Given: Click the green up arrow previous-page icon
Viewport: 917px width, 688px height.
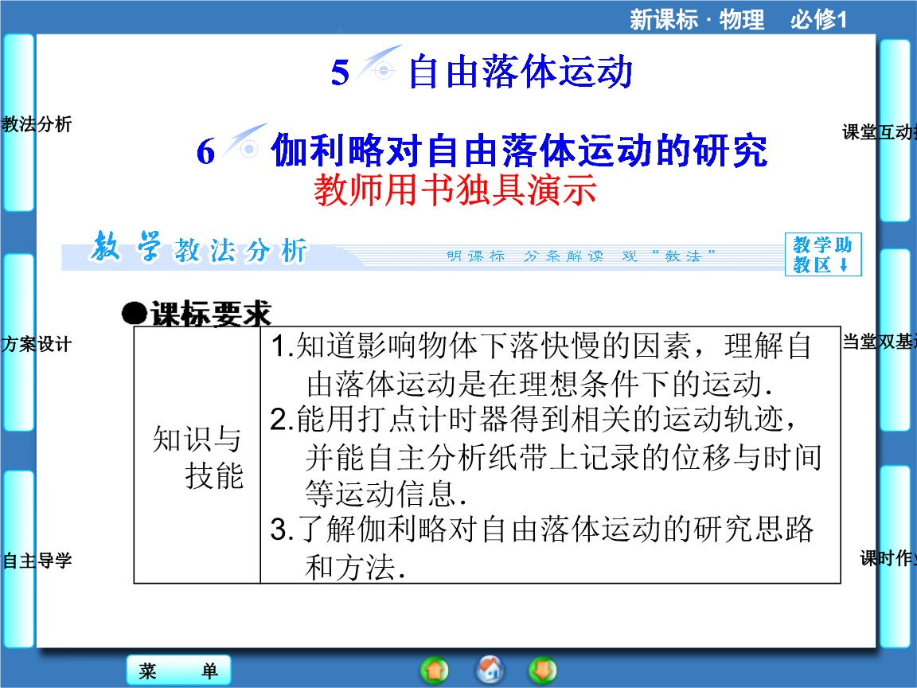Looking at the screenshot, I should [435, 670].
